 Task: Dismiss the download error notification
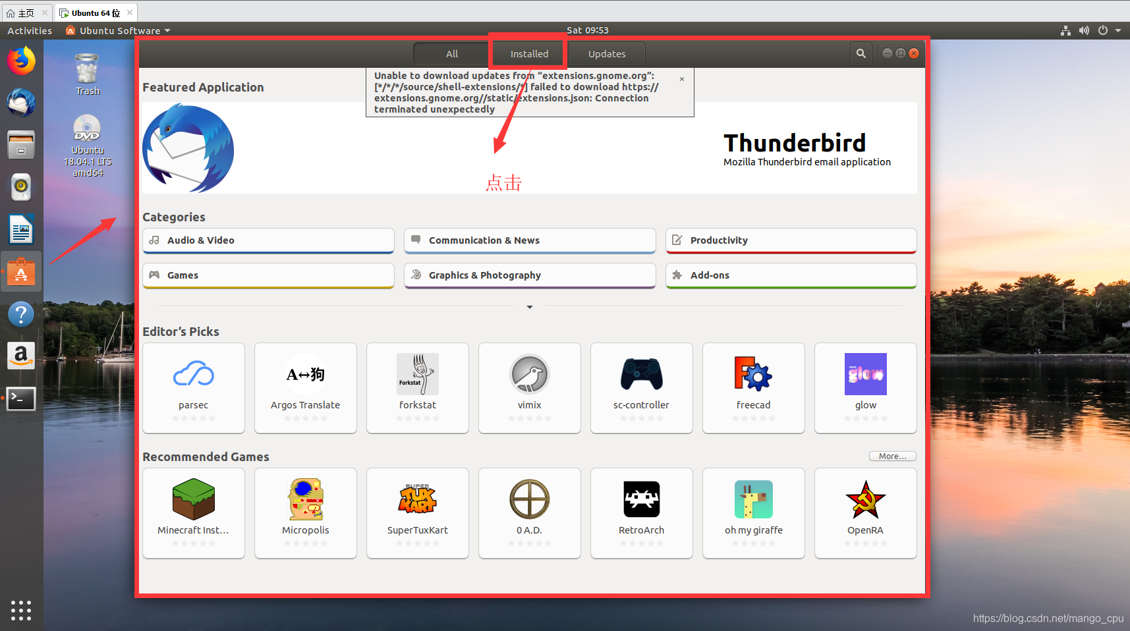pos(682,79)
